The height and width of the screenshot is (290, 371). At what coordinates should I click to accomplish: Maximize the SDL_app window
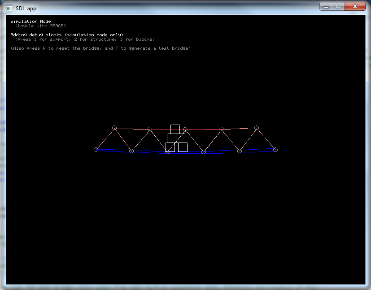(x=338, y=7)
